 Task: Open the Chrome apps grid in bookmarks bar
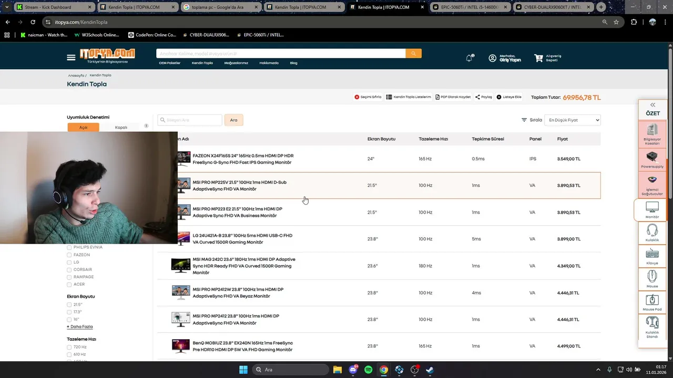tap(7, 35)
